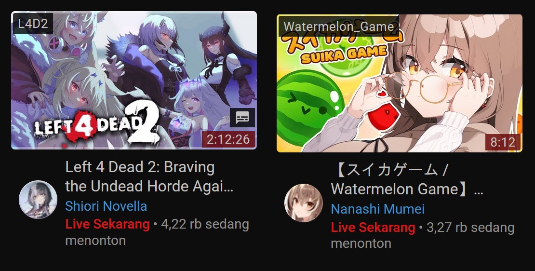This screenshot has width=535, height=271.
Task: Click the '3,27 rb sedang menonton' viewer count
Action: (x=422, y=235)
